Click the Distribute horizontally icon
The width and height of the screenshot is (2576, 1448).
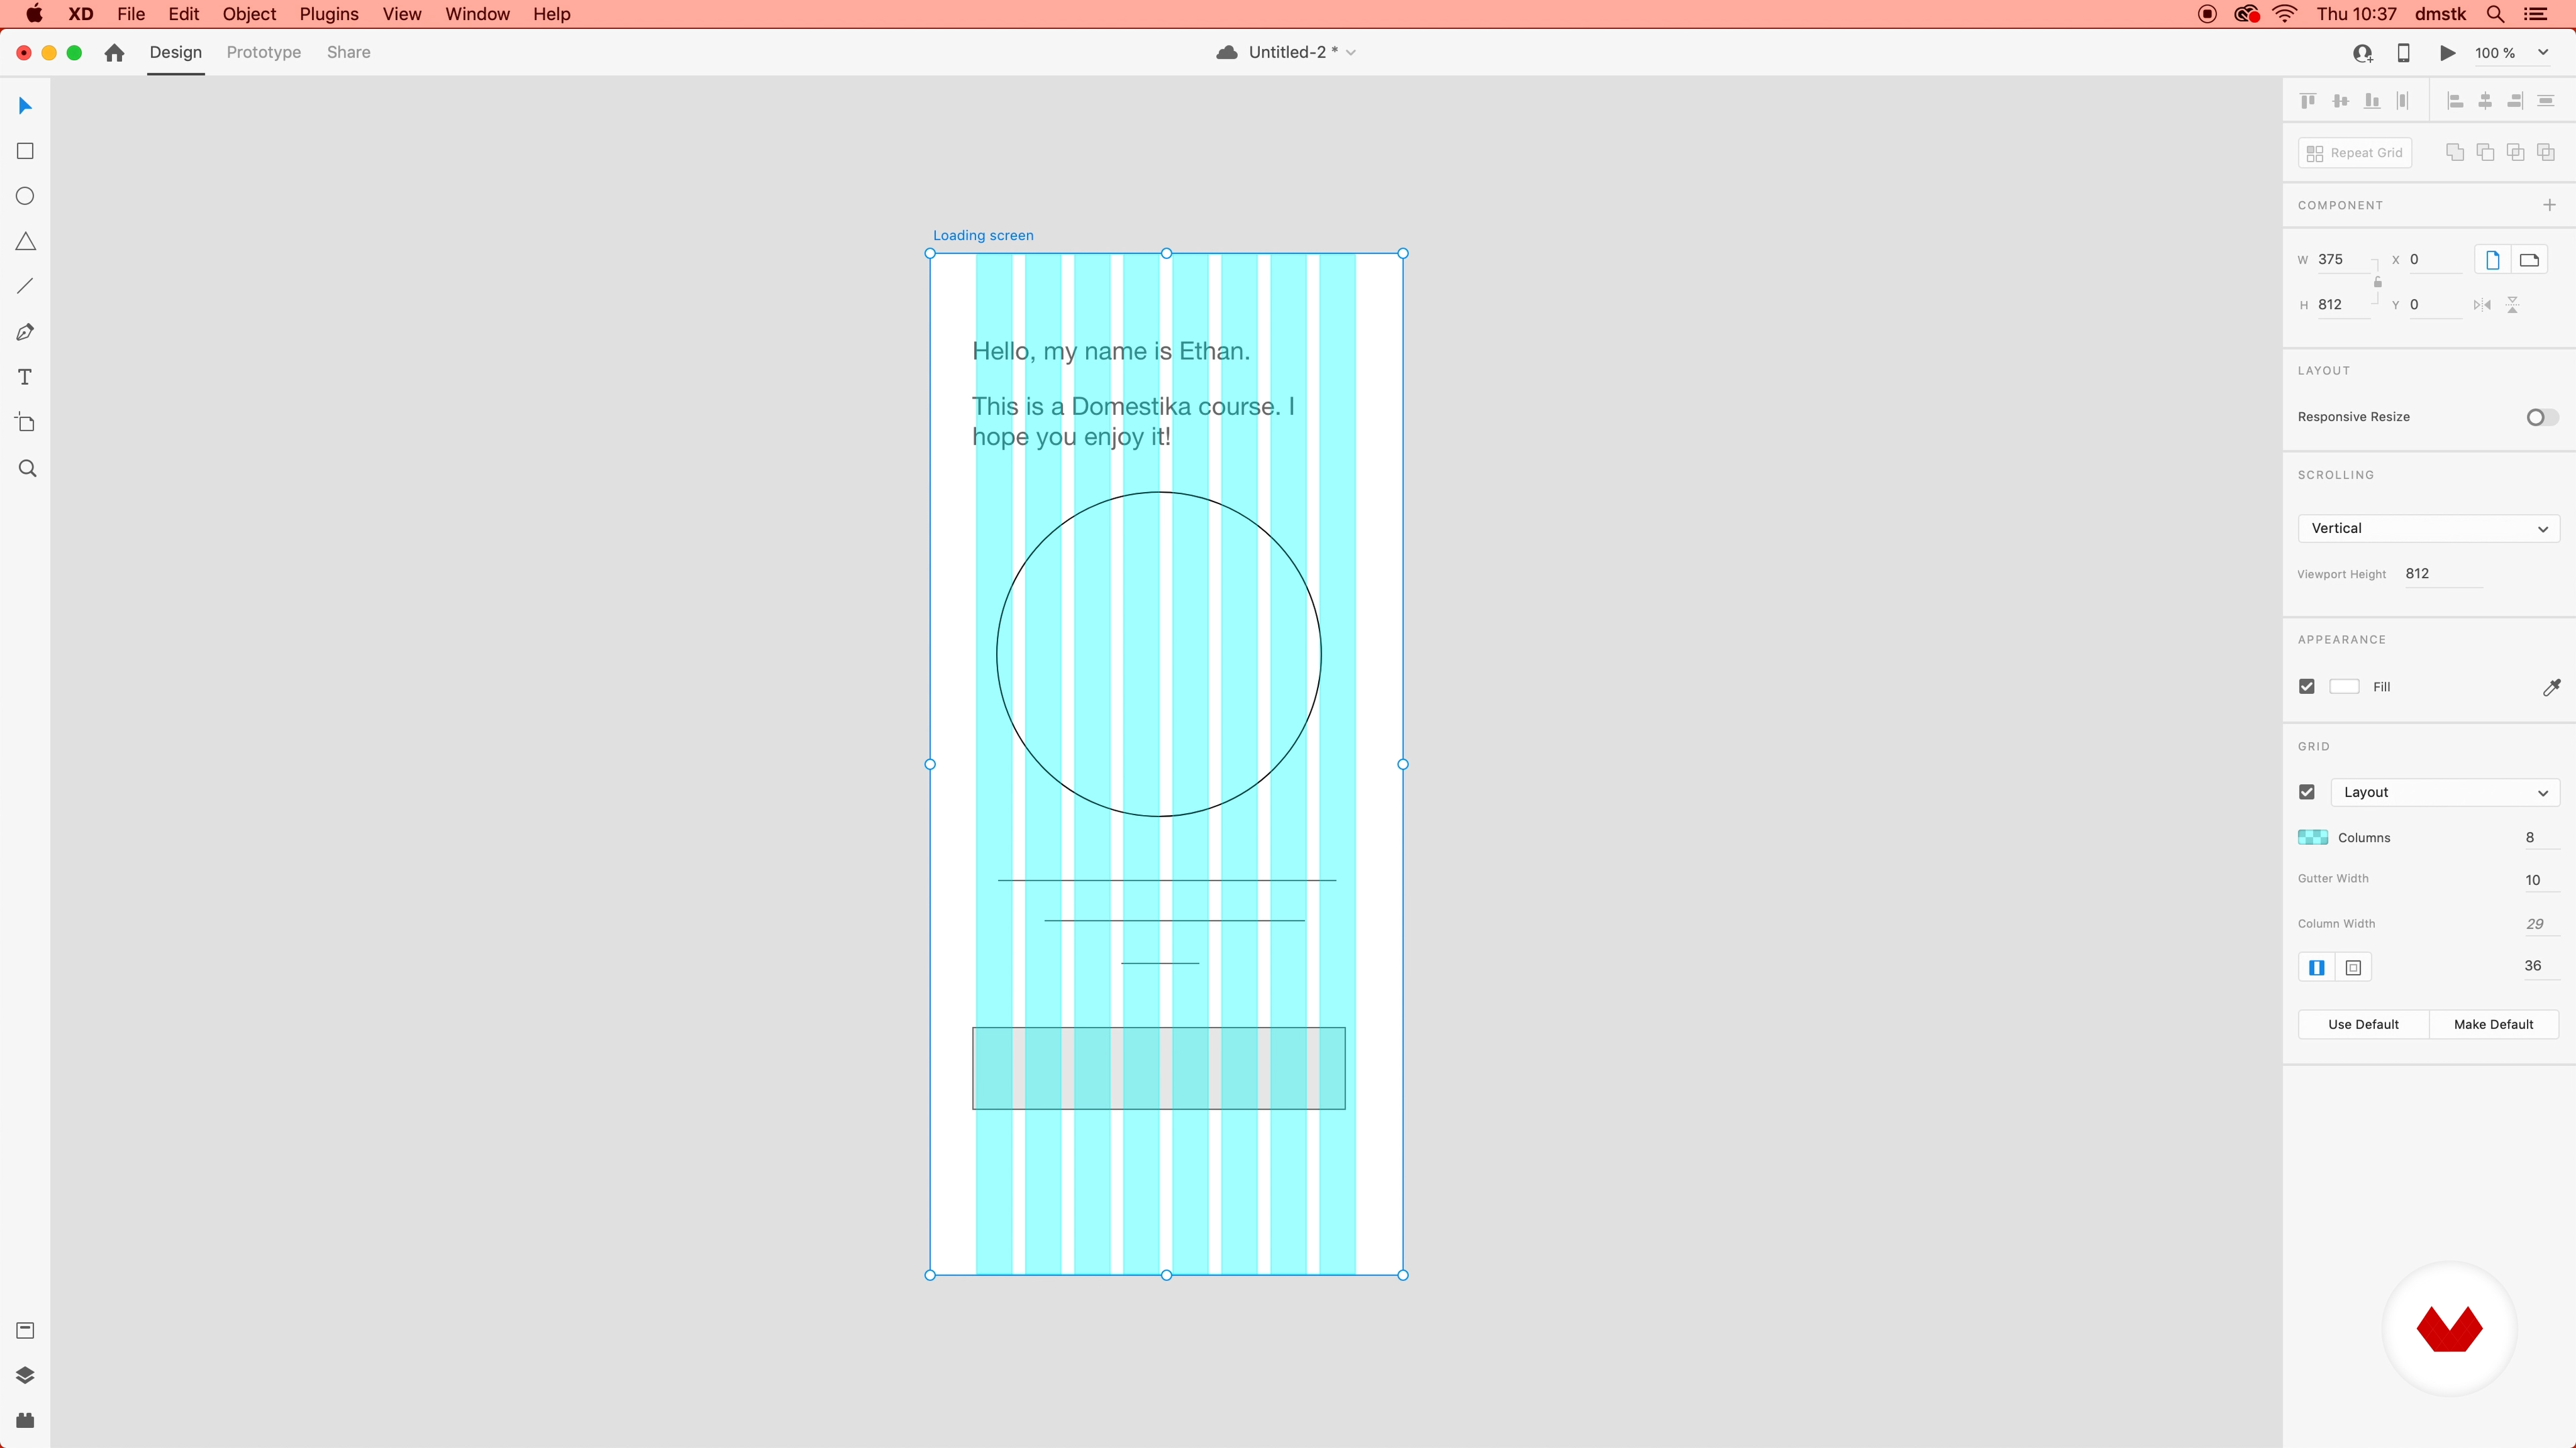pyautogui.click(x=2546, y=101)
